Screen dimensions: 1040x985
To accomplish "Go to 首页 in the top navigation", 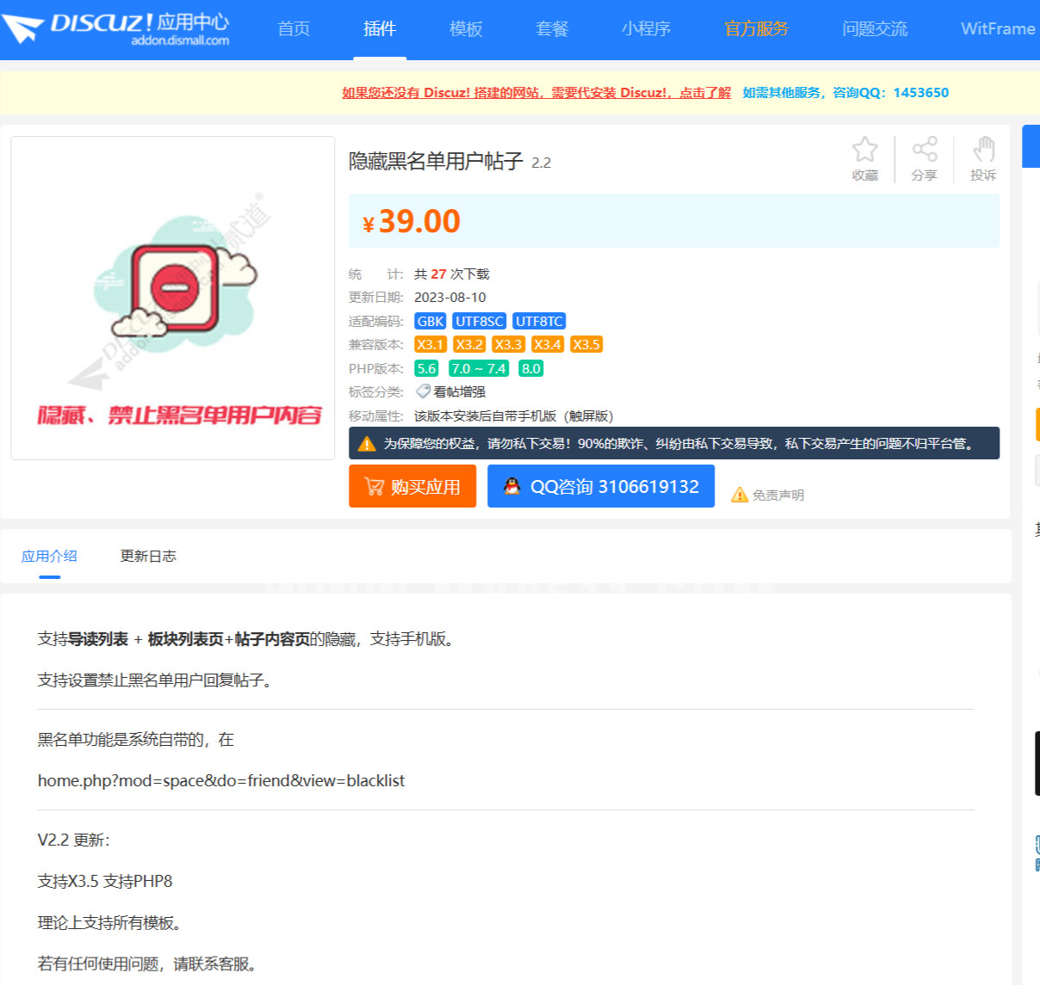I will click(x=294, y=29).
